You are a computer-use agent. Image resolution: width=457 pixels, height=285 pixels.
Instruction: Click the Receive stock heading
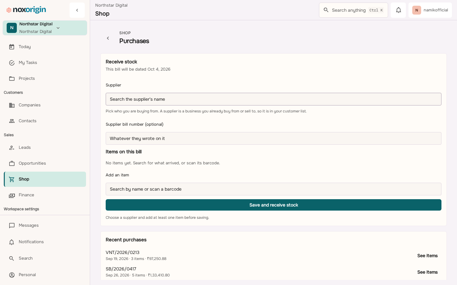pyautogui.click(x=121, y=62)
